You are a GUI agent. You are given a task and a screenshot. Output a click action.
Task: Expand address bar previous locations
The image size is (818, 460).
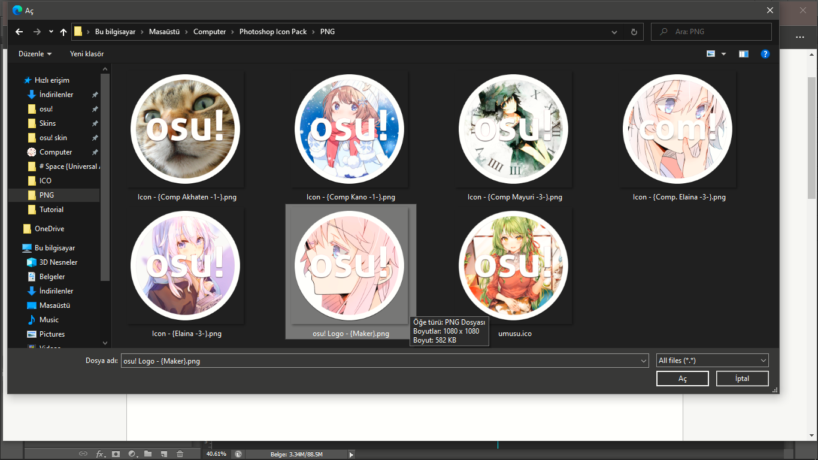(x=614, y=32)
